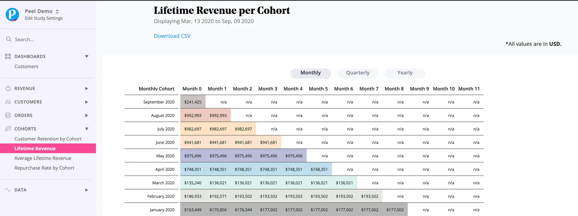
Task: Click the Peel logo icon
Action: point(12,14)
